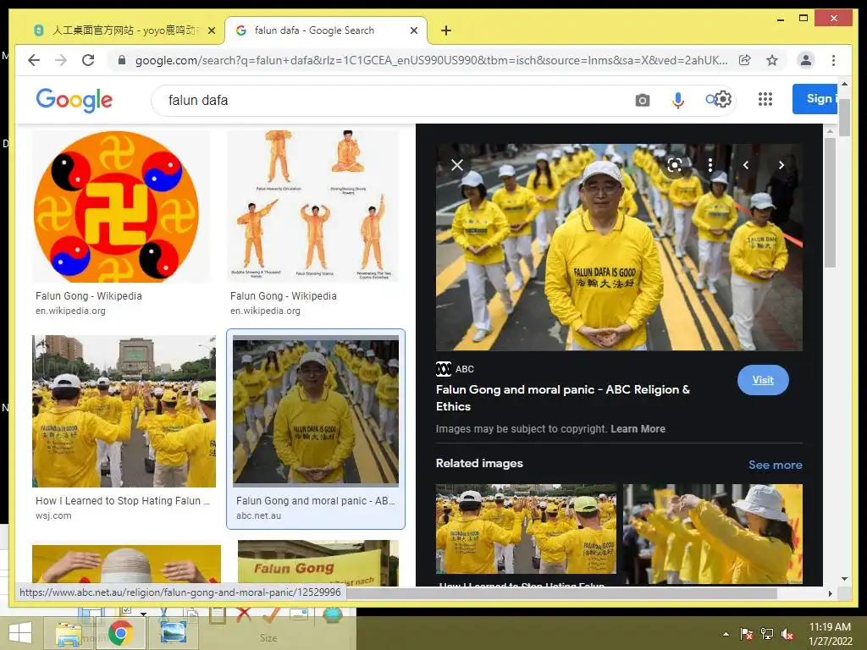
Task: Open Google apps grid
Action: click(x=765, y=100)
